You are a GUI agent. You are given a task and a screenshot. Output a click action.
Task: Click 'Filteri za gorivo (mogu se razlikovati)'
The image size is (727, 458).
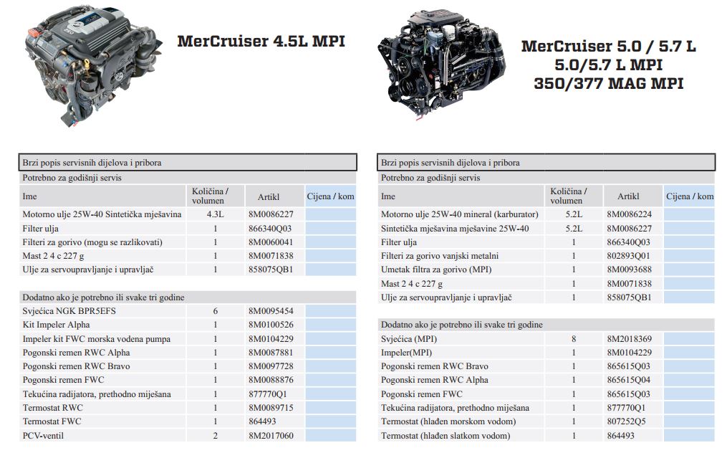pyautogui.click(x=92, y=242)
